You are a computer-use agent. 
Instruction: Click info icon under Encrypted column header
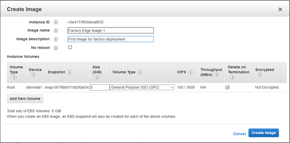pyautogui.click(x=260, y=75)
